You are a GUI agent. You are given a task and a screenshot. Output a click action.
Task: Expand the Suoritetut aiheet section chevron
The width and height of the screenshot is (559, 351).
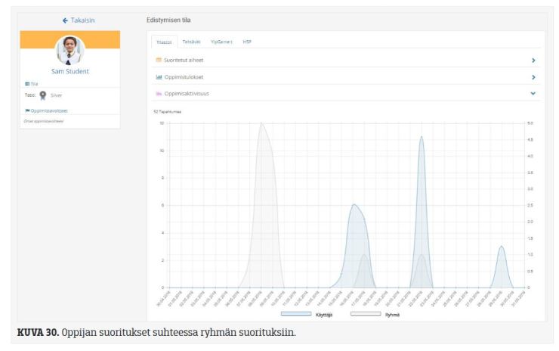tap(533, 59)
